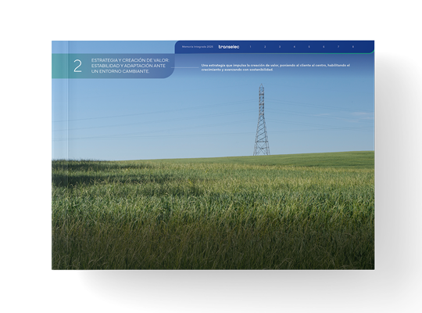Go to chapter 2 in header navigation
This screenshot has width=422, height=313.
point(265,47)
